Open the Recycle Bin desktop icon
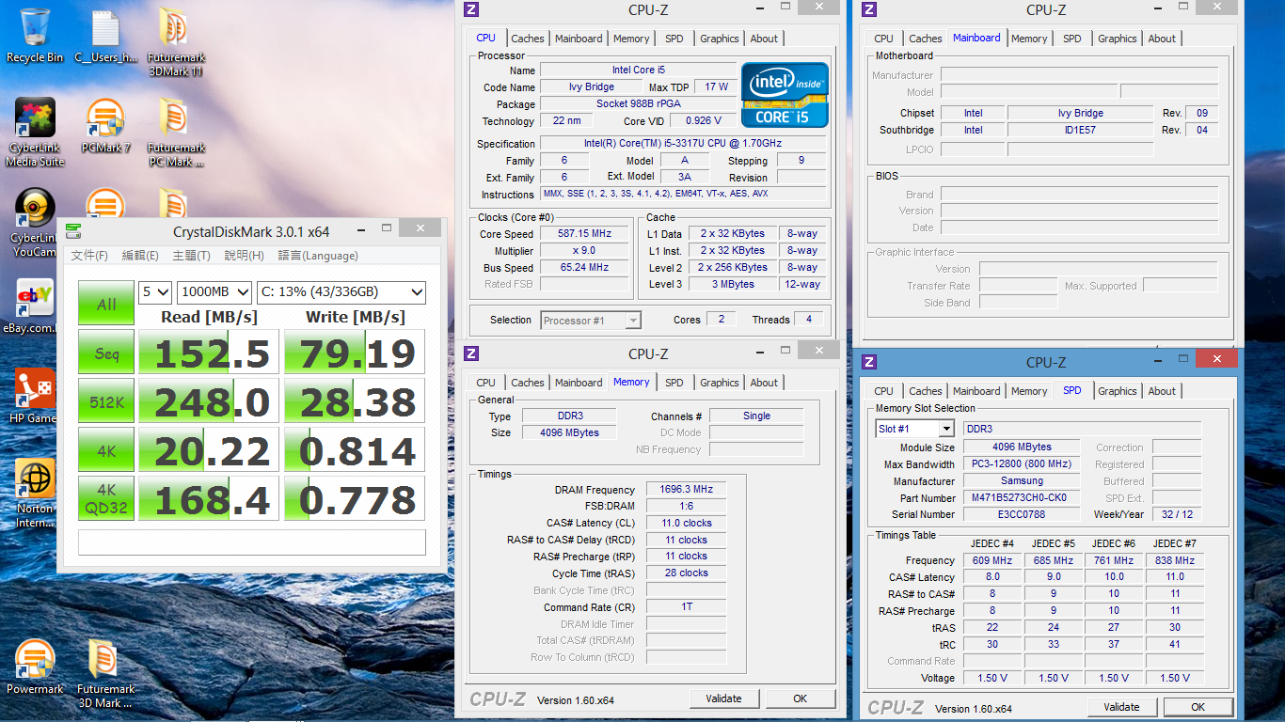This screenshot has height=722, width=1285. (35, 36)
